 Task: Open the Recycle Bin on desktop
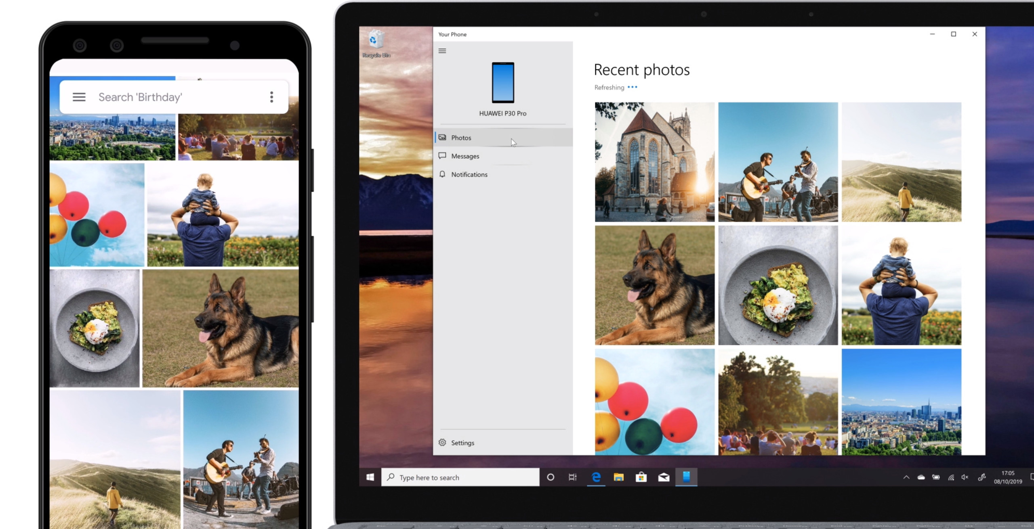coord(376,44)
